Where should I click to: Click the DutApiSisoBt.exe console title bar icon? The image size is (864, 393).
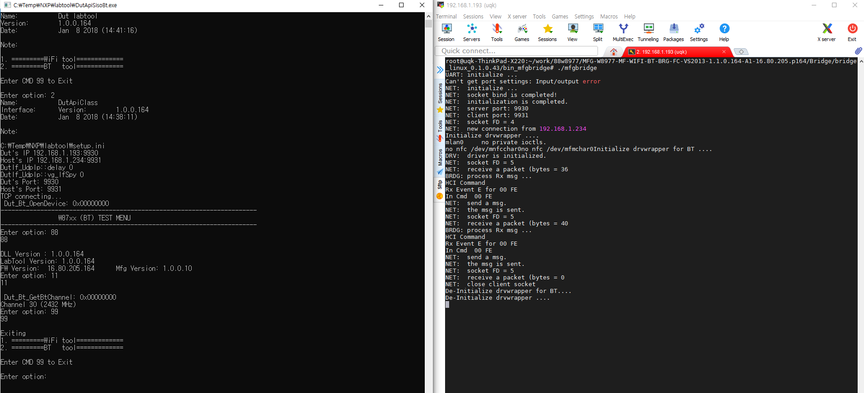[7, 5]
